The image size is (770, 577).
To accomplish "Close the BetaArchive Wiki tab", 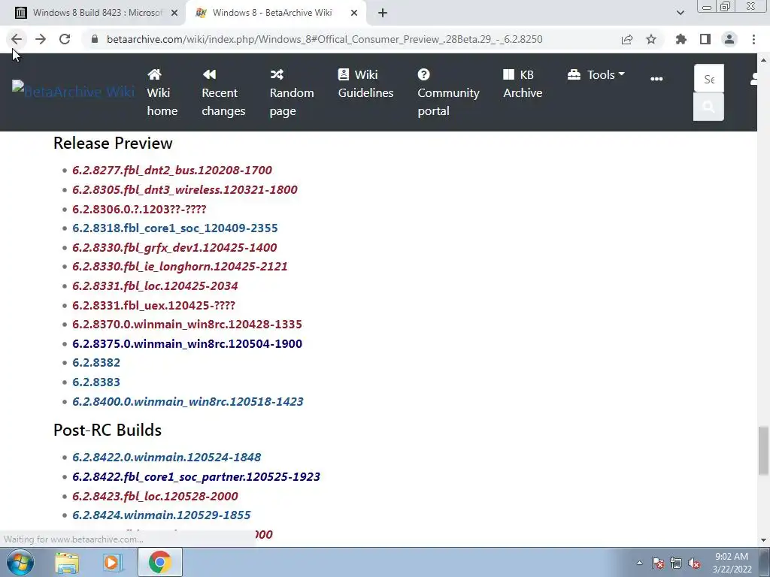I will tap(354, 14).
